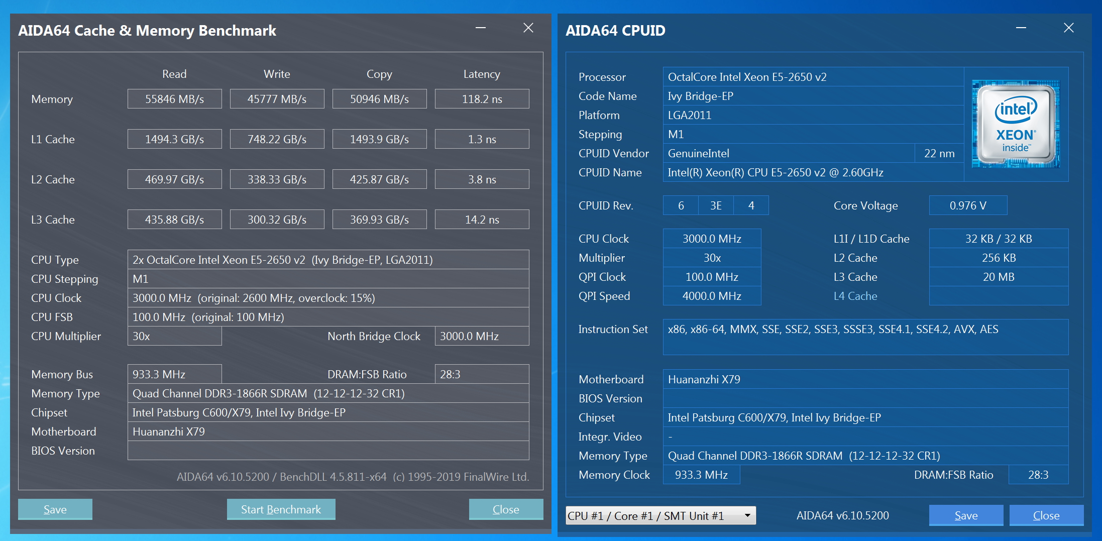Click Motherboard Huananzhi X79 in CPUID window
Image resolution: width=1102 pixels, height=541 pixels.
pyautogui.click(x=866, y=379)
